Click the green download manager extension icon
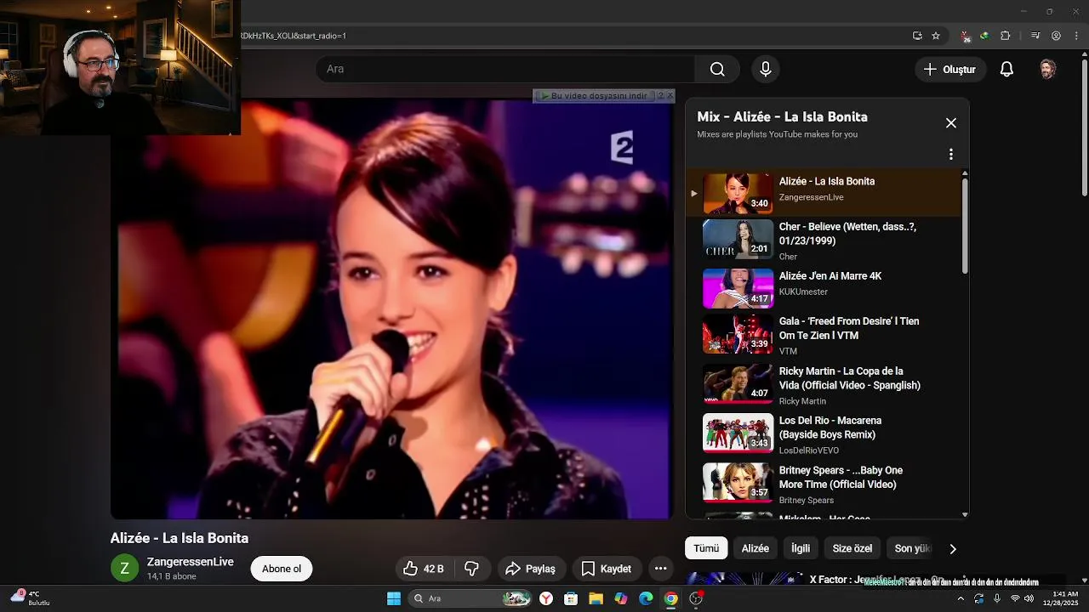 [984, 36]
